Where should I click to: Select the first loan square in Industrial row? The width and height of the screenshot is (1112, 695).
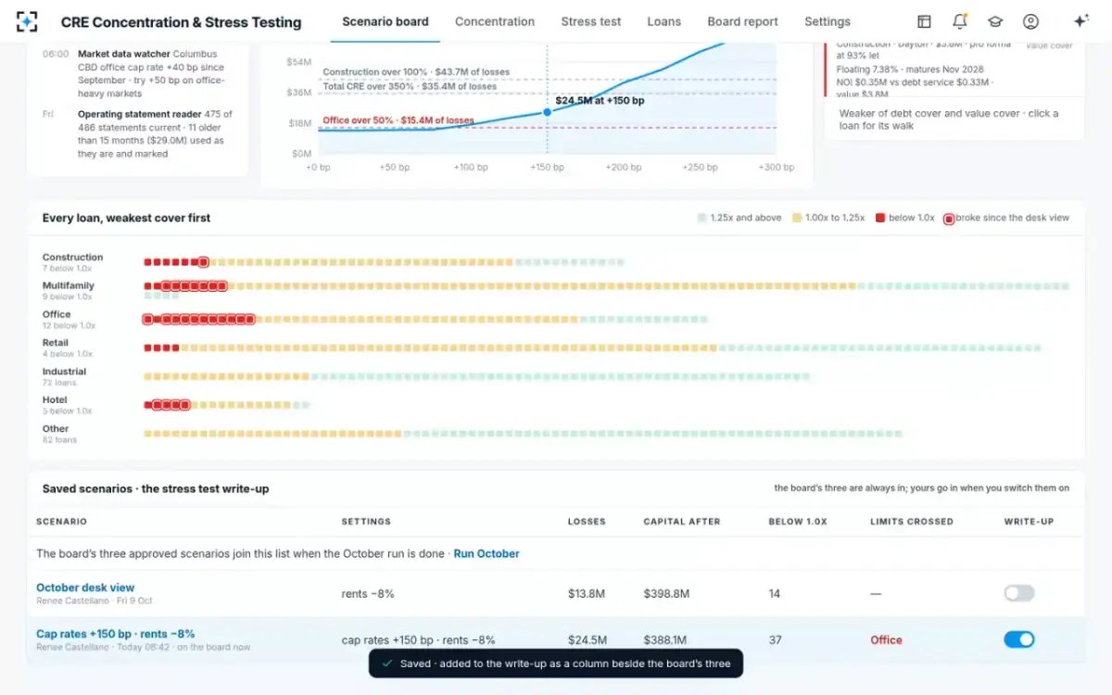tap(147, 377)
